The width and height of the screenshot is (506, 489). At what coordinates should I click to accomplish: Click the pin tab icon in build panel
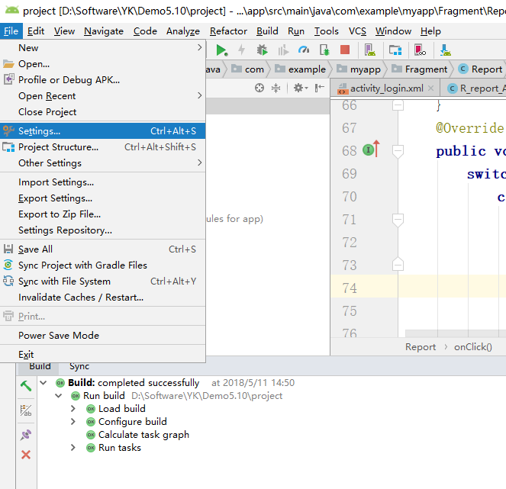26,435
